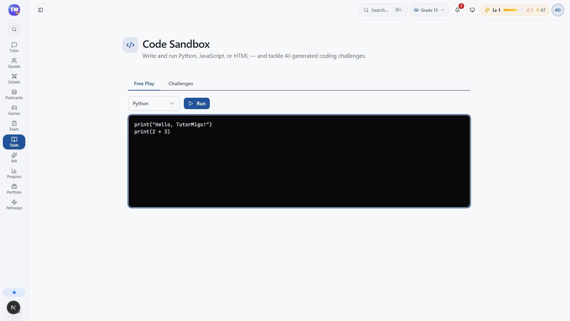Click the Search box in the header

[x=383, y=10]
